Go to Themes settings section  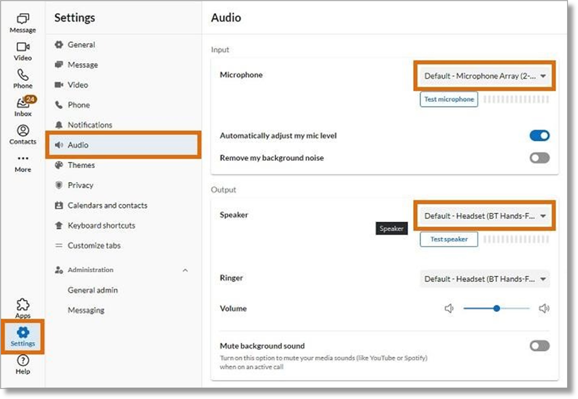[81, 165]
